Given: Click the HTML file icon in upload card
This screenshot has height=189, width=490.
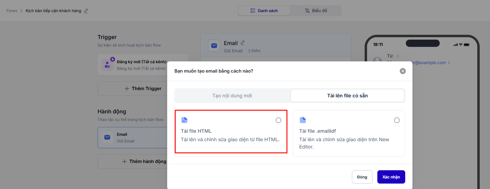Looking at the screenshot, I should click(184, 120).
